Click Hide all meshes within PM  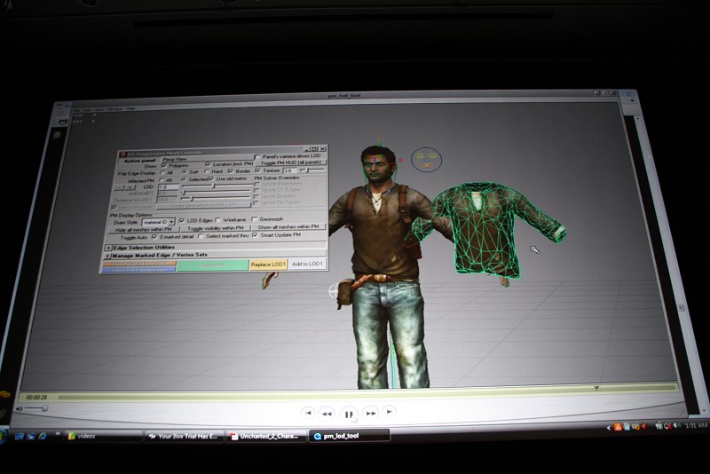[x=143, y=230]
